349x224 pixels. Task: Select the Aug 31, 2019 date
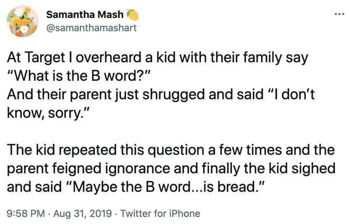click(83, 214)
